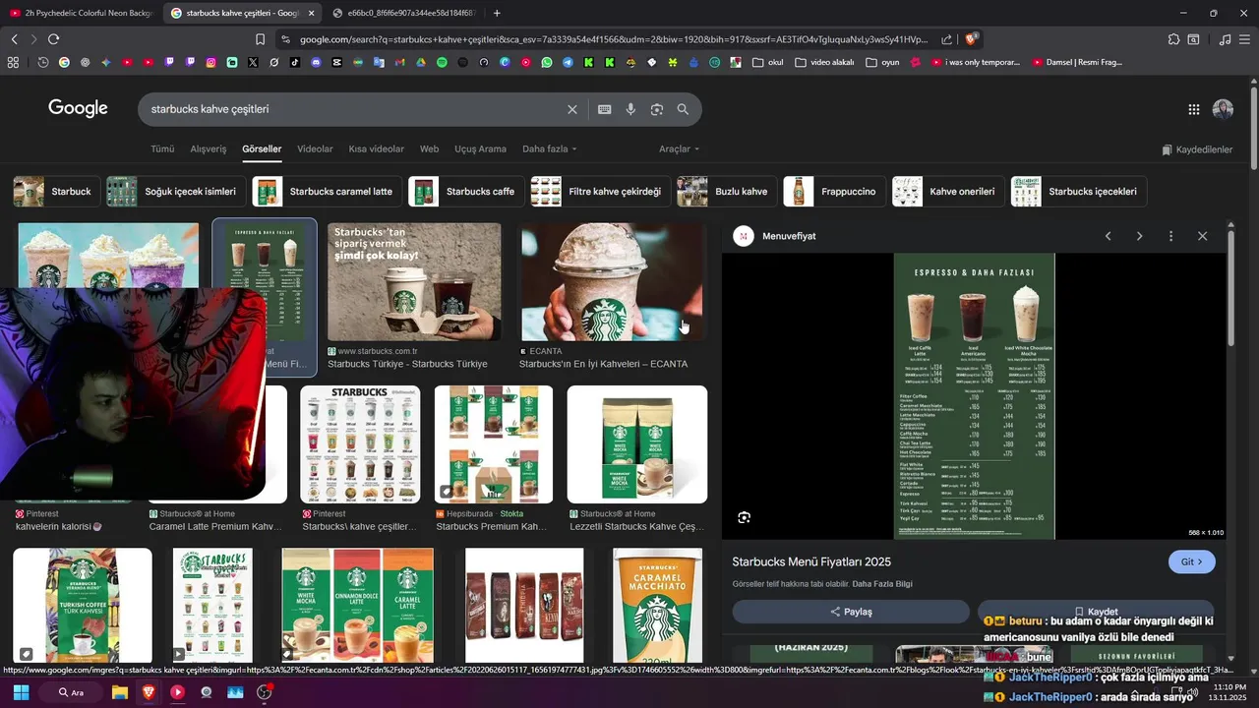Open Discord bookmark icon
Image resolution: width=1259 pixels, height=708 pixels.
click(316, 62)
